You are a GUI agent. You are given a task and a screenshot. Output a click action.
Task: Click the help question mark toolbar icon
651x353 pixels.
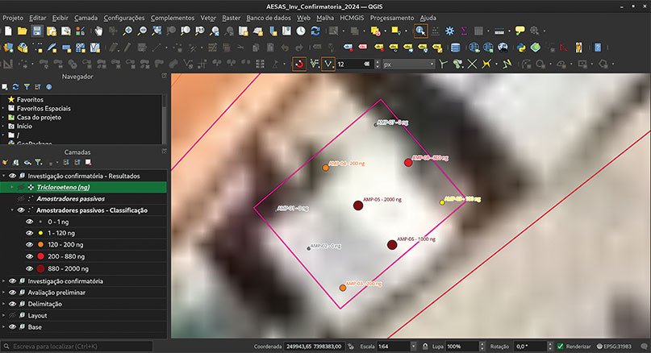598,48
